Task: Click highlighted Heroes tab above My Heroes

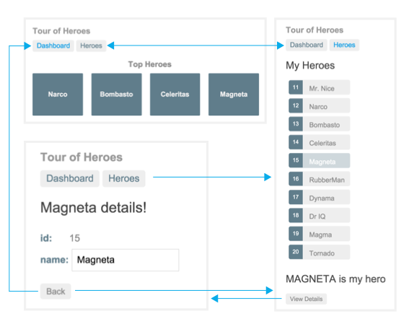Action: click(344, 45)
